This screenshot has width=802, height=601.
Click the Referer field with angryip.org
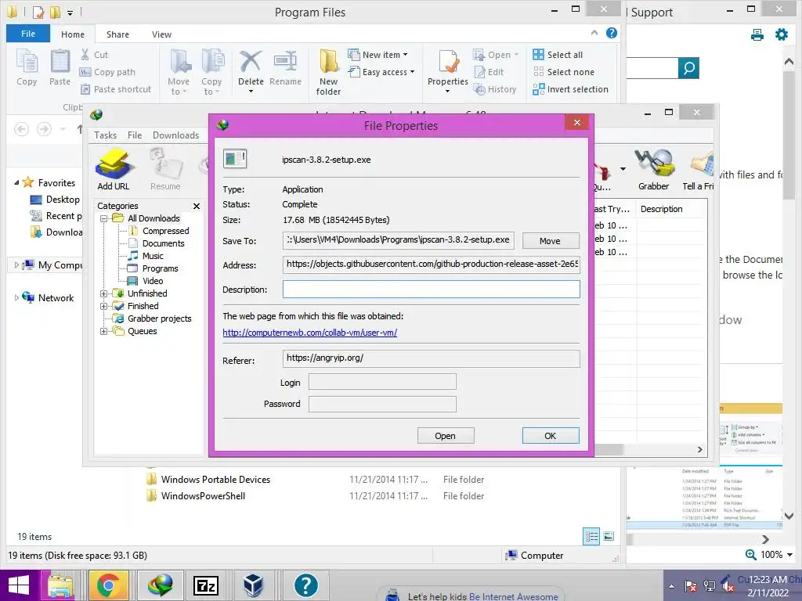pos(432,358)
